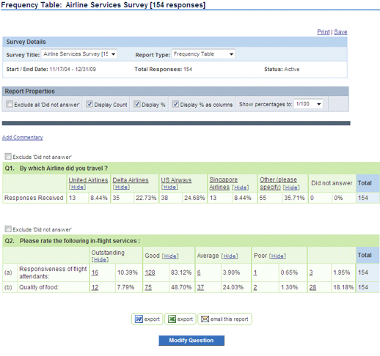Open the US Airways column link
The height and width of the screenshot is (356, 380).
(x=176, y=180)
